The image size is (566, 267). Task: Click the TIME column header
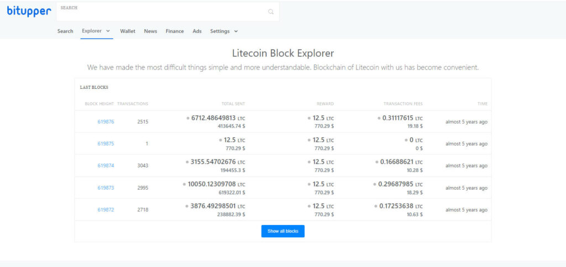point(483,104)
